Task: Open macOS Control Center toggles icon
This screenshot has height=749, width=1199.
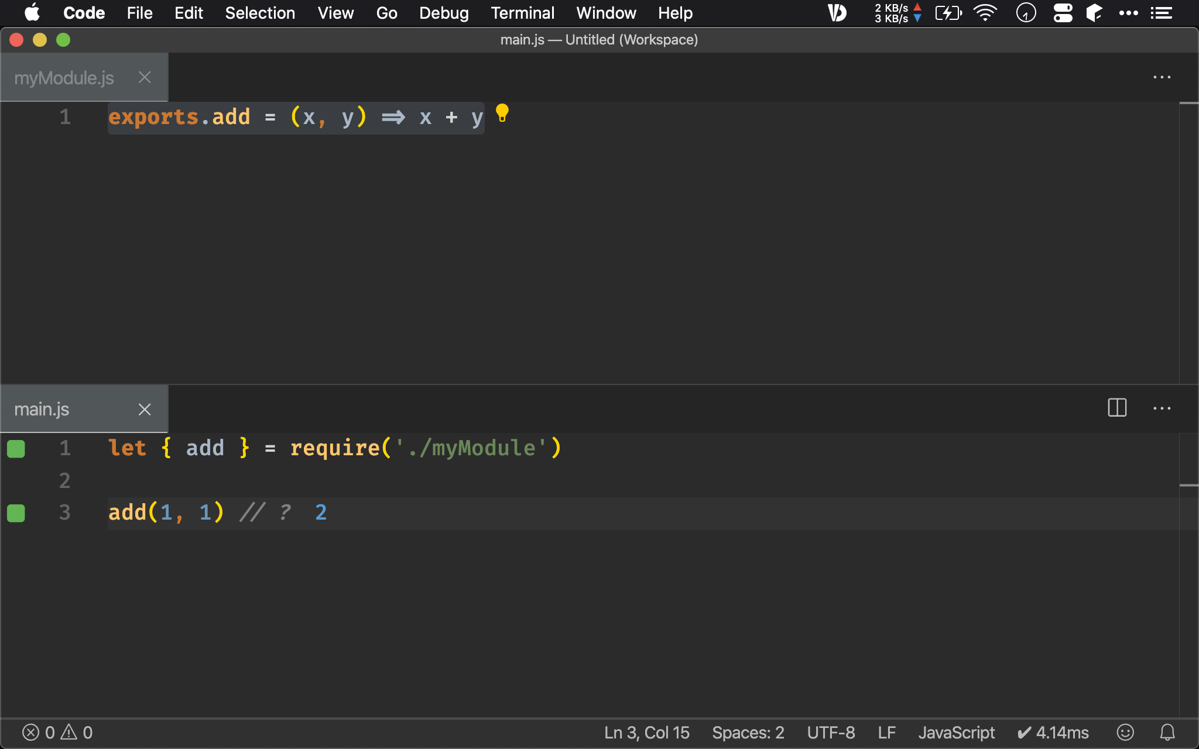Action: click(1063, 13)
